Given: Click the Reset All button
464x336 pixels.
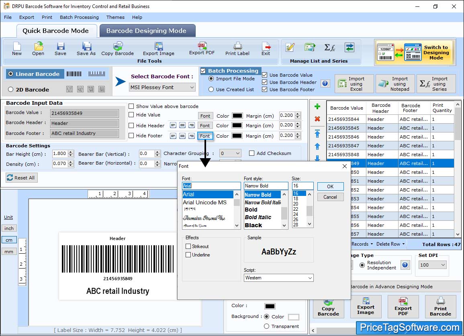Looking at the screenshot, I should click(22, 178).
